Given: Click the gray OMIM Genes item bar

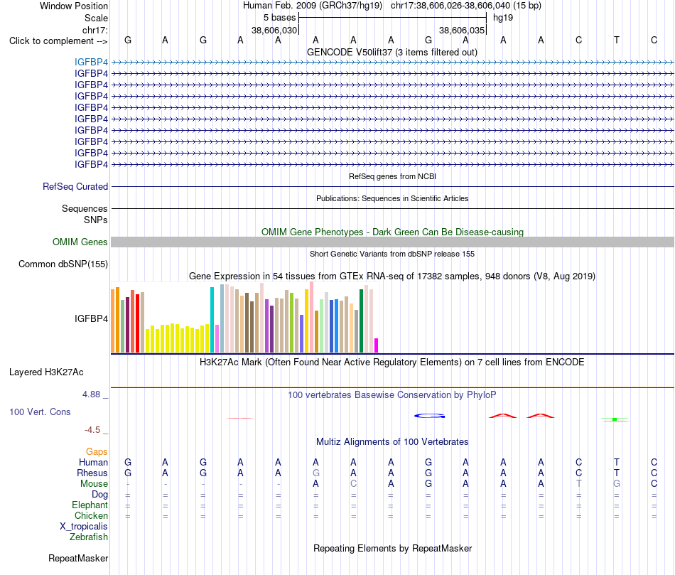Looking at the screenshot, I should (x=392, y=242).
